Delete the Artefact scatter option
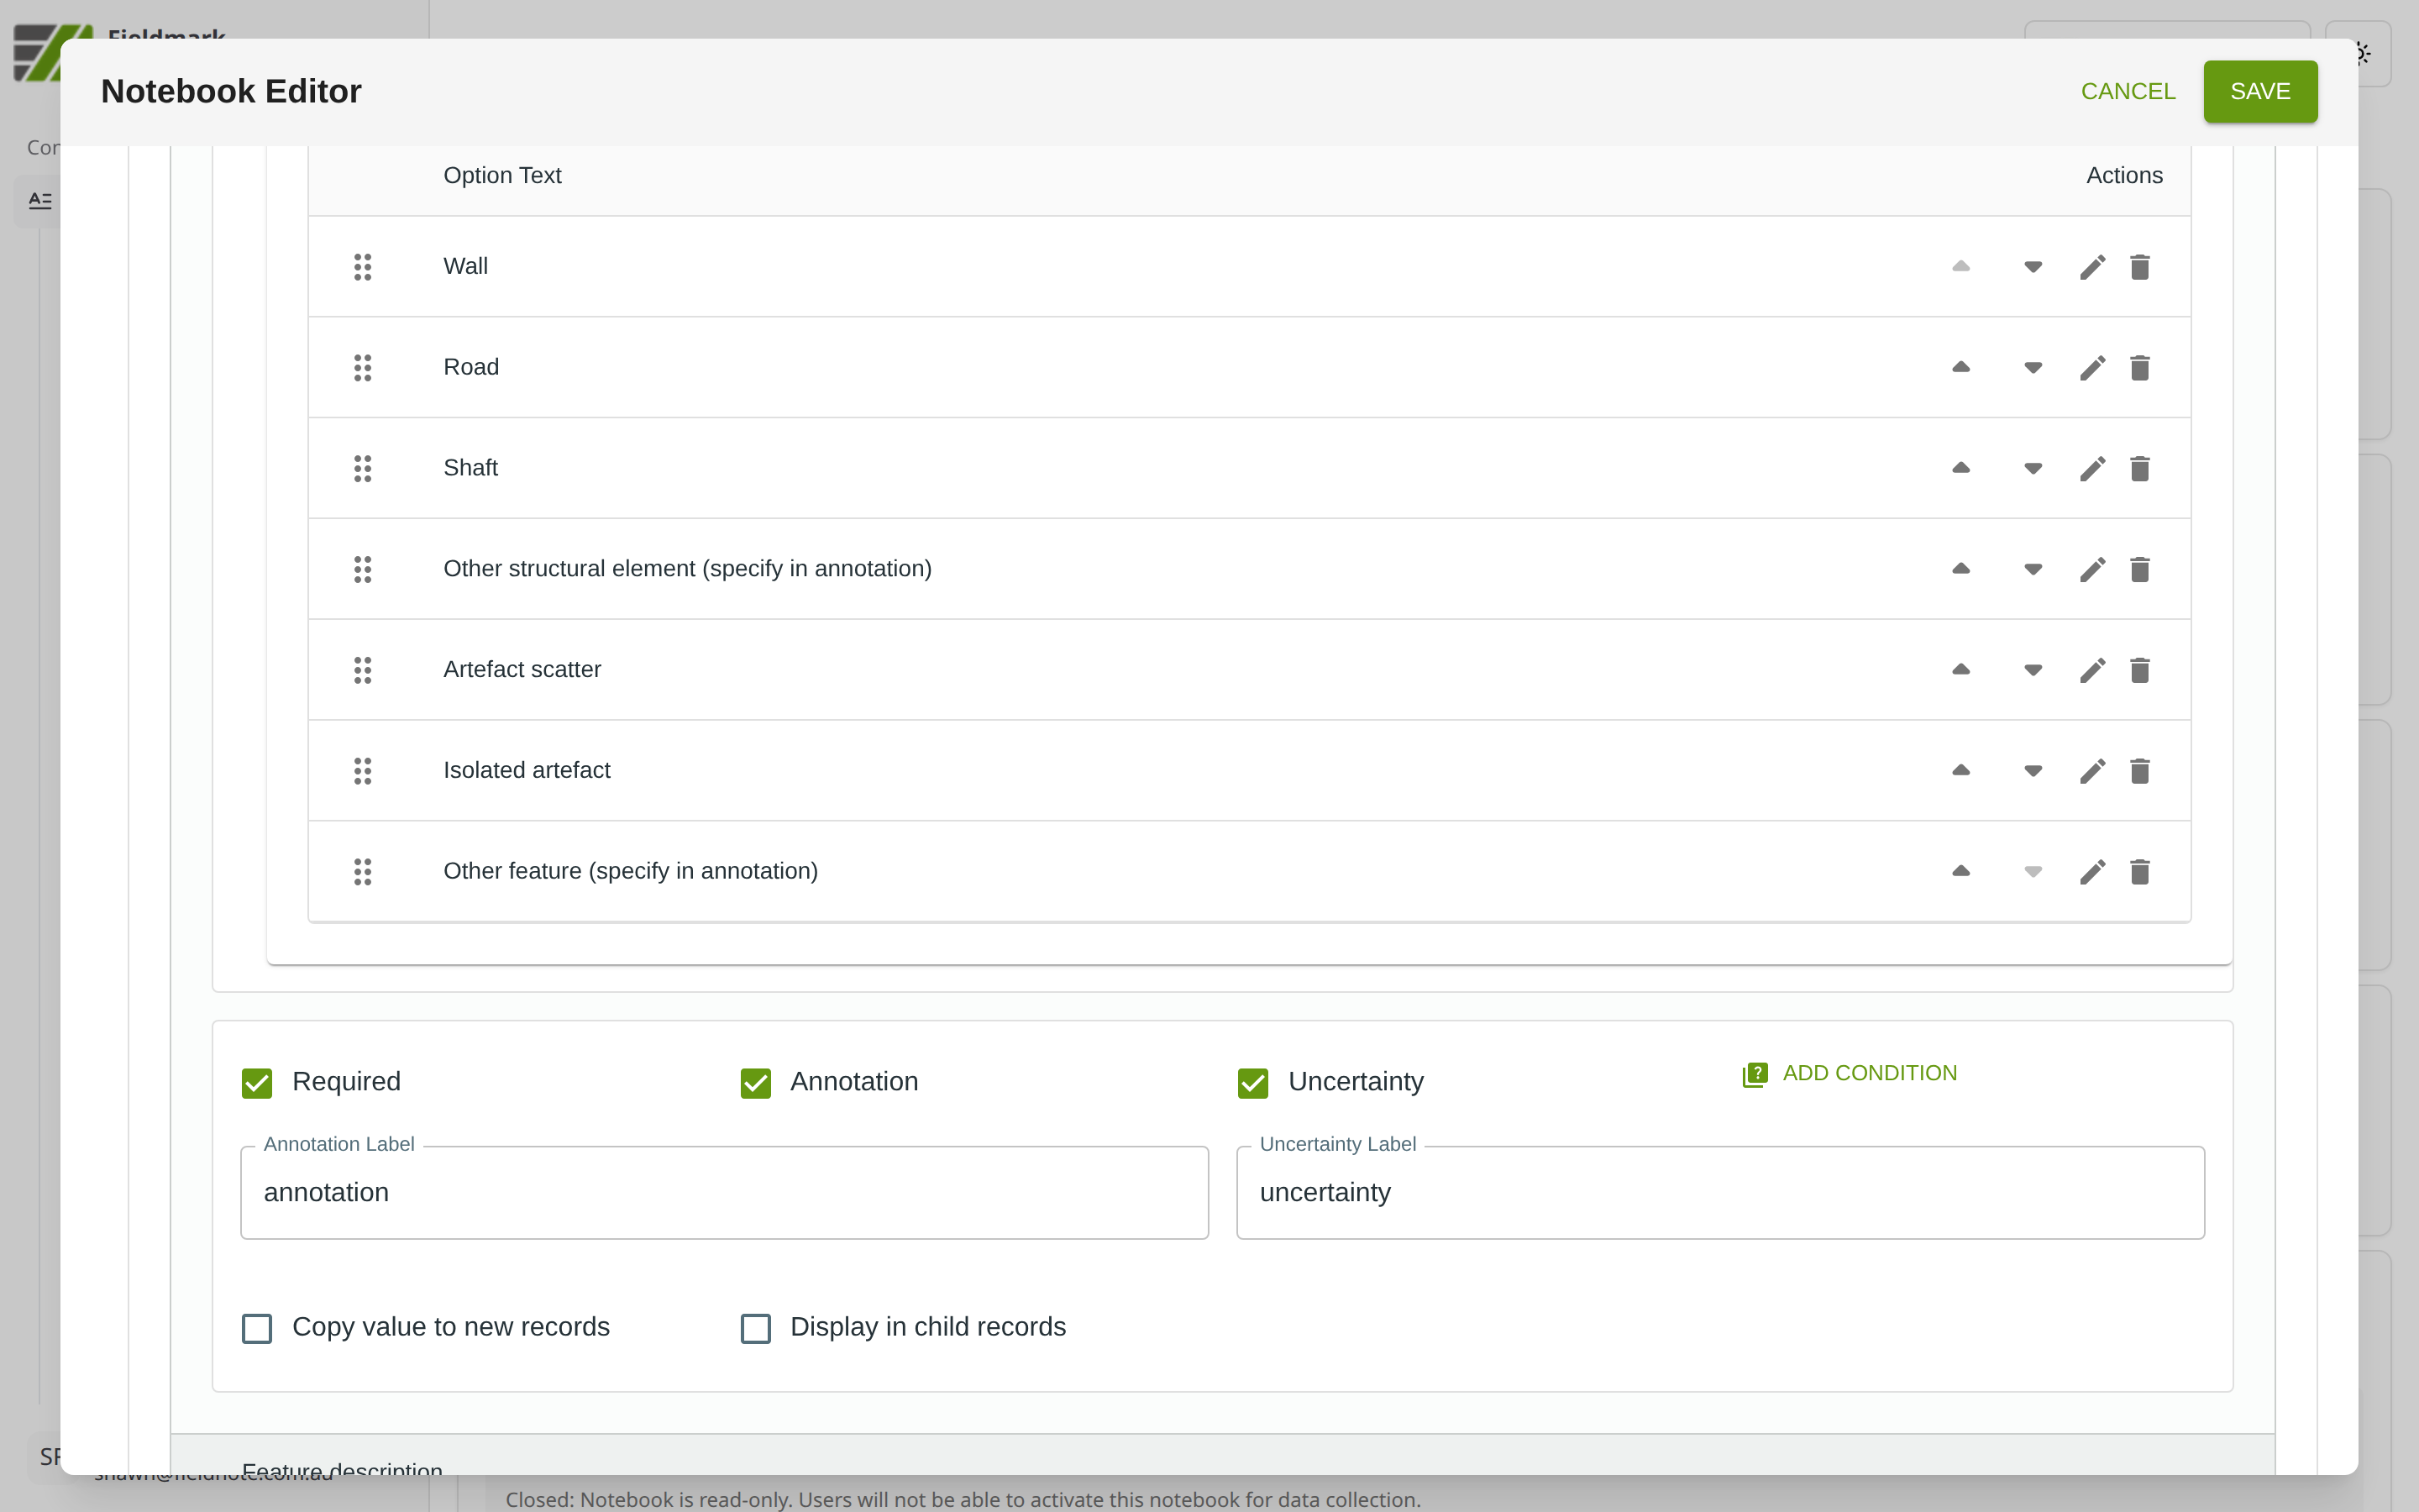 (2139, 670)
